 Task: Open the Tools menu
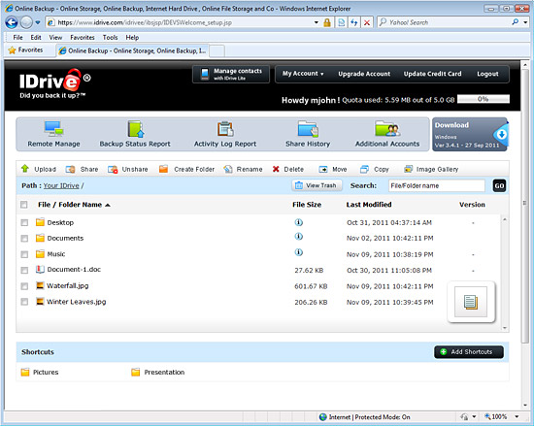tap(110, 38)
